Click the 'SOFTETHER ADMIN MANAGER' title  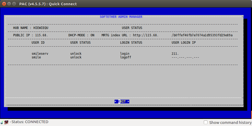click(x=121, y=17)
